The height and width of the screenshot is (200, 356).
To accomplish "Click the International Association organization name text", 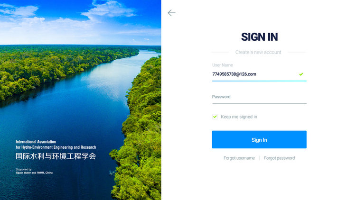I will pyautogui.click(x=36, y=142).
